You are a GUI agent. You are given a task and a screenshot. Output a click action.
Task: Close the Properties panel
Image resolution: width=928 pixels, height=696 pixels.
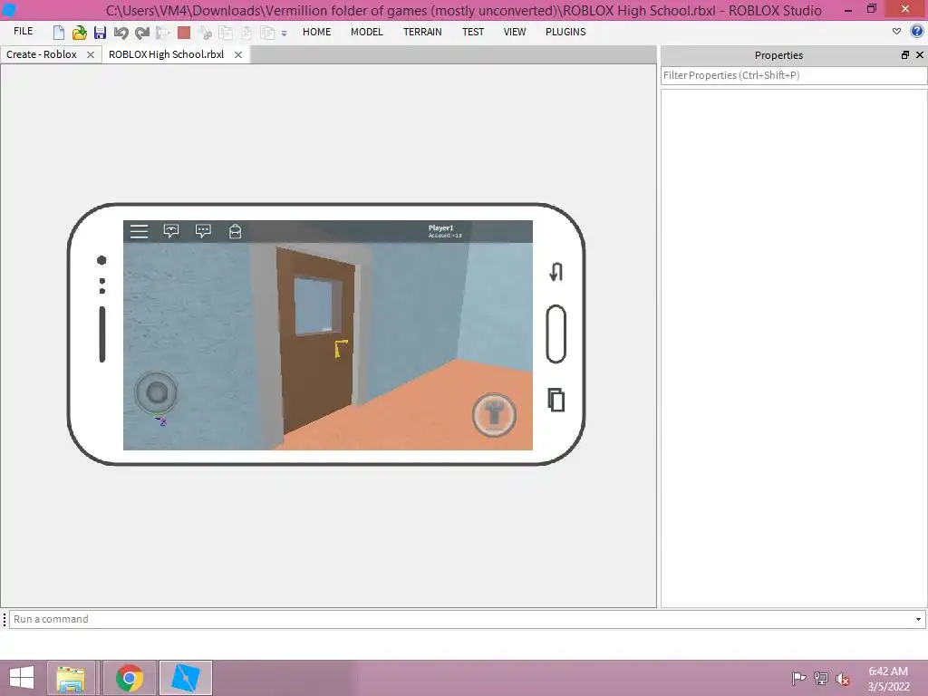(920, 55)
